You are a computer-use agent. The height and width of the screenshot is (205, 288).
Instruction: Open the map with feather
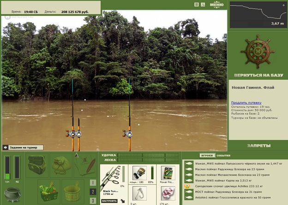point(85,165)
